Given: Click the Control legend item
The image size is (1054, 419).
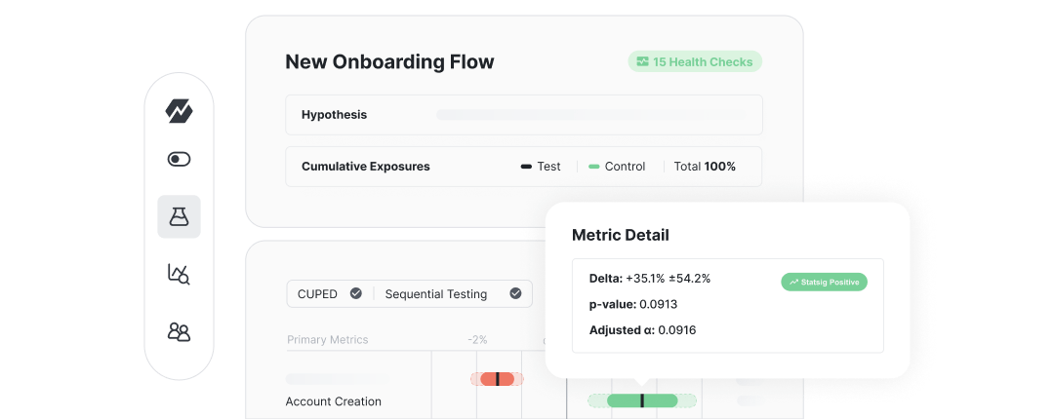Looking at the screenshot, I should (x=617, y=167).
